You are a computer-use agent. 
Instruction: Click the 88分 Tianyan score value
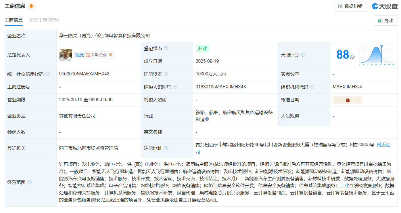345,55
